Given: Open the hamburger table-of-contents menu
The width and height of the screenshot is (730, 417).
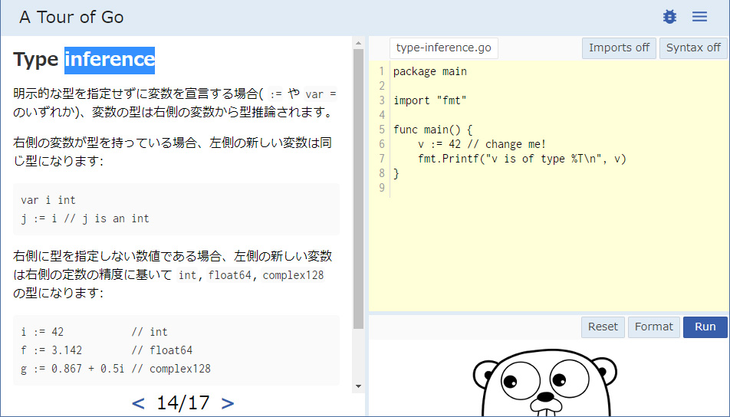Looking at the screenshot, I should tap(699, 17).
